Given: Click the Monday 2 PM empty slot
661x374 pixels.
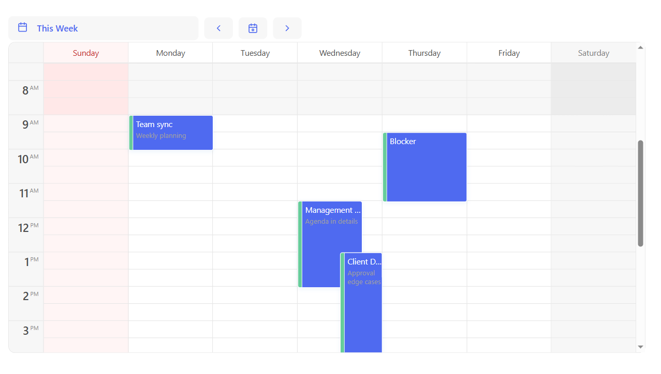Looking at the screenshot, I should pos(170,295).
